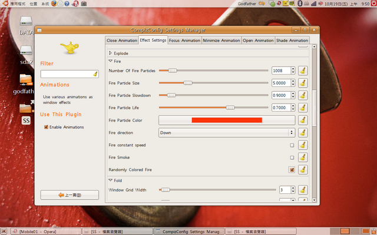Open the DATA drive desktop icon
This screenshot has height=235, width=377.
[26, 25]
